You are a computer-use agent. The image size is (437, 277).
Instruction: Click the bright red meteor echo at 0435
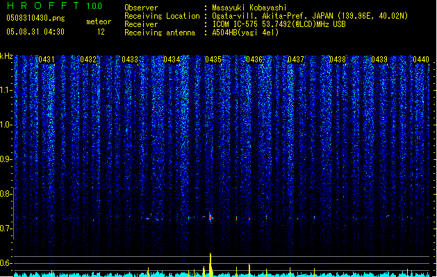coord(211,217)
